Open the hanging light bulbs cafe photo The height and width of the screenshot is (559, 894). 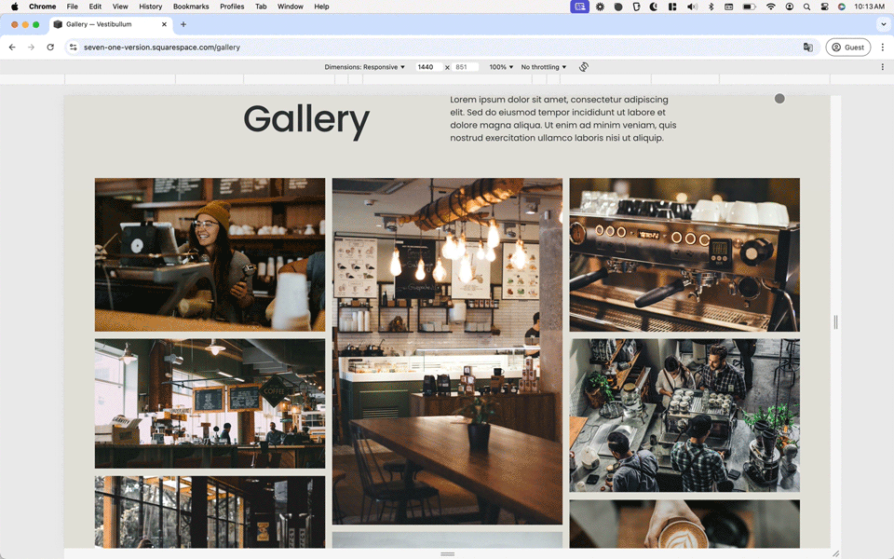coord(447,351)
